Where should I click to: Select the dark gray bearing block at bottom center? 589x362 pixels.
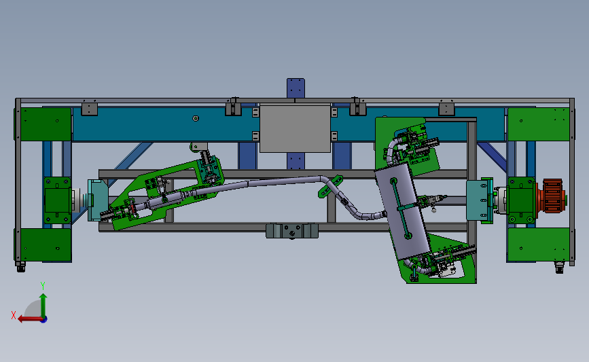tap(292, 230)
